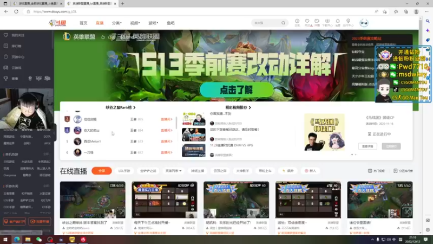Click the user avatar in header
This screenshot has width=433, height=244.
point(364,23)
